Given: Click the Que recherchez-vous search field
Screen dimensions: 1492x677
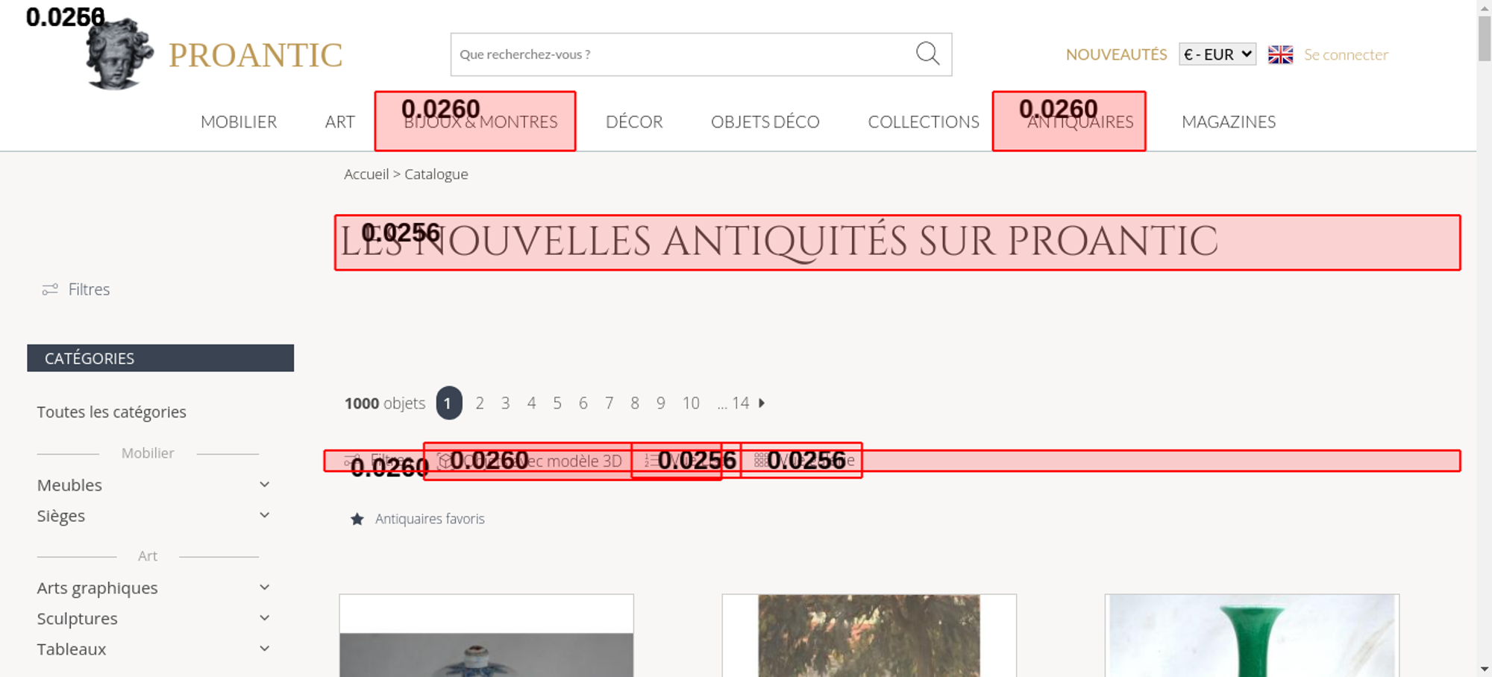Looking at the screenshot, I should point(679,54).
